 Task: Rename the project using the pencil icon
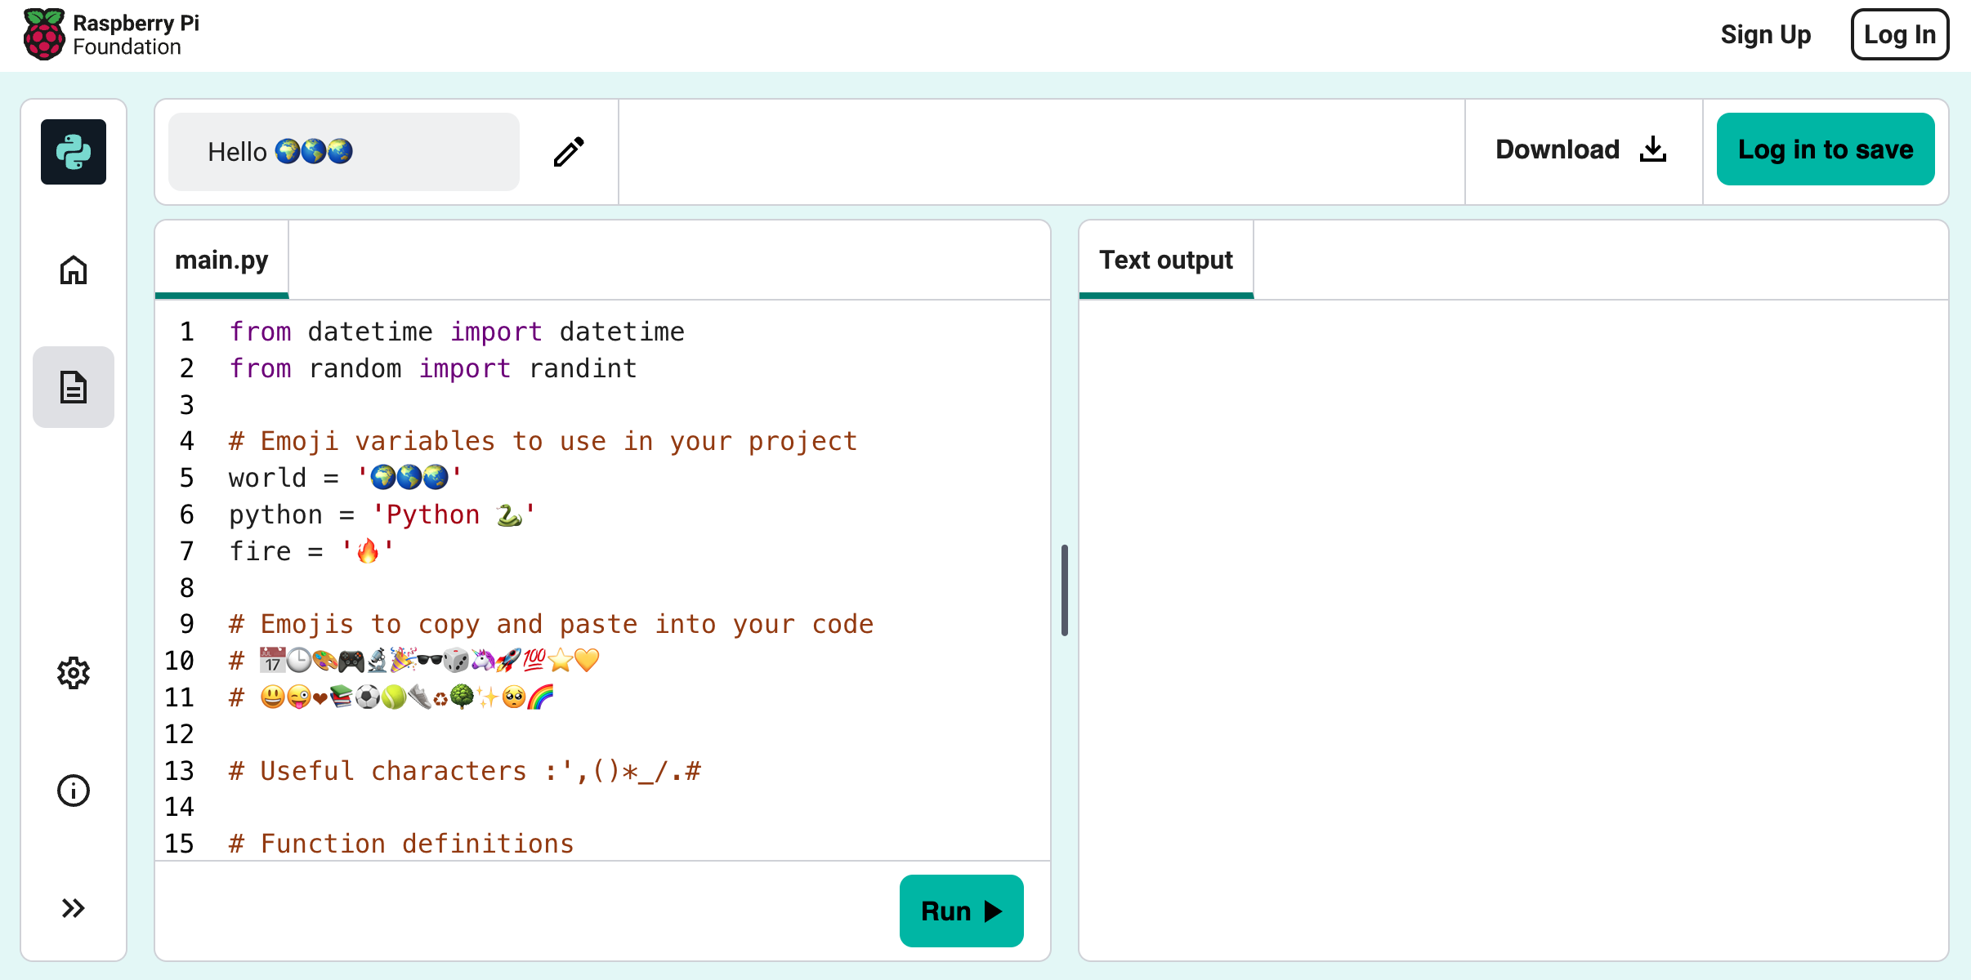click(567, 152)
